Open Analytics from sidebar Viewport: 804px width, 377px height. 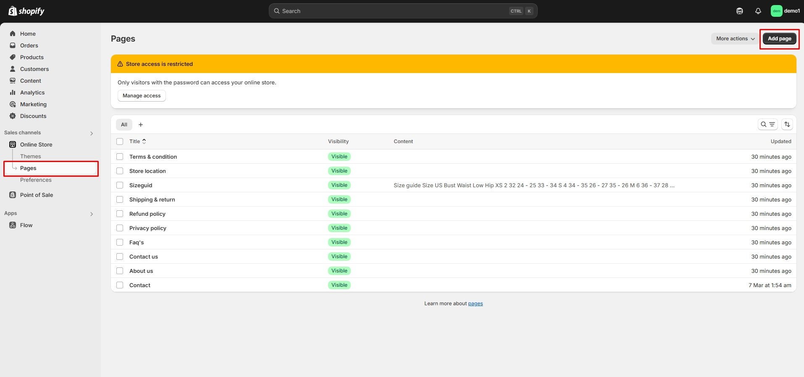point(32,92)
